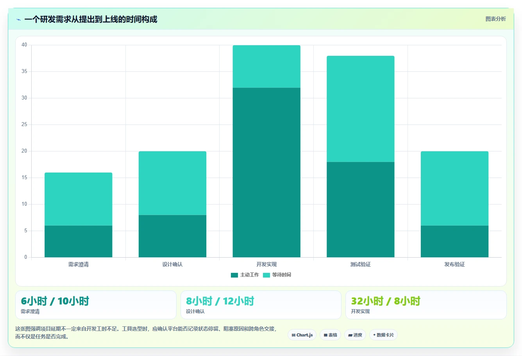Click the 主动工作 segment of the 测试验证 bar
522x356 pixels.
(x=361, y=210)
